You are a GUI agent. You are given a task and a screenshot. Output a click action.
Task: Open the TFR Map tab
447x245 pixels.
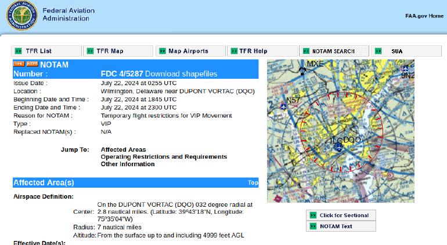click(118, 51)
